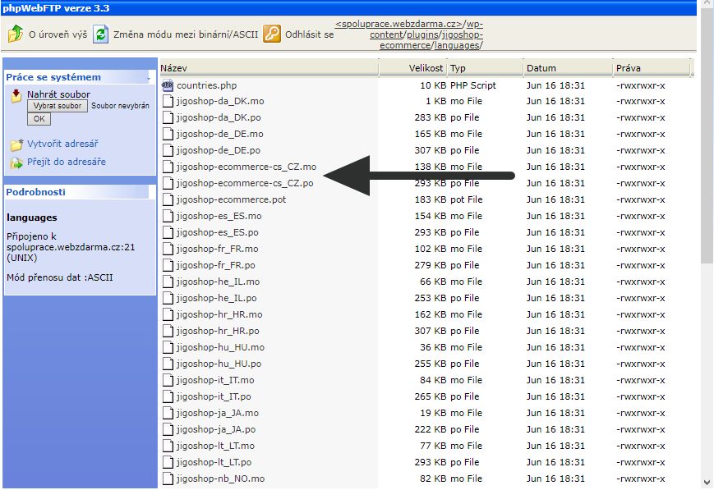
Task: Click the PHP icon of countries.php
Action: pos(168,85)
